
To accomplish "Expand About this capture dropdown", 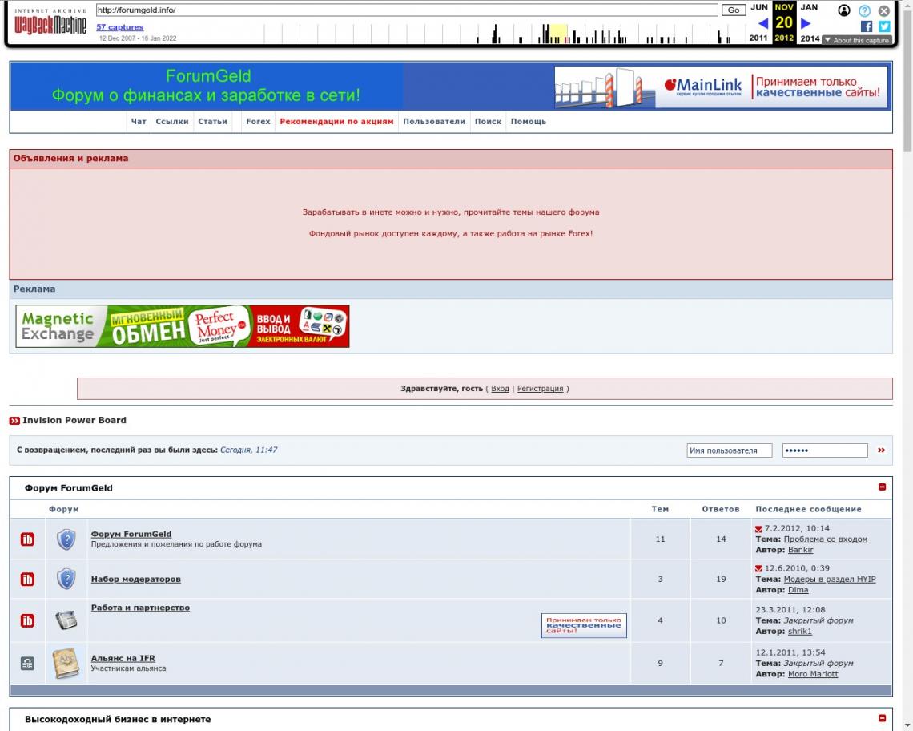I will 856,40.
